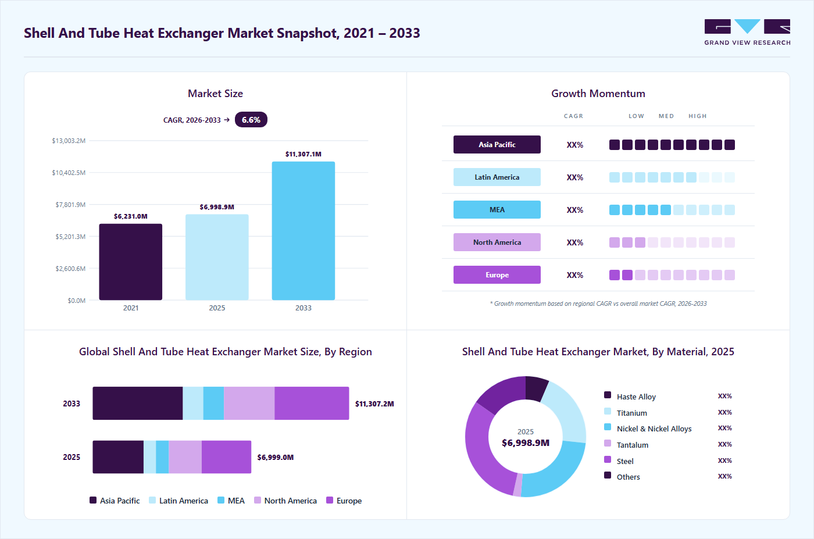Select the 2025 market size bar
This screenshot has height=539, width=814.
tap(217, 258)
